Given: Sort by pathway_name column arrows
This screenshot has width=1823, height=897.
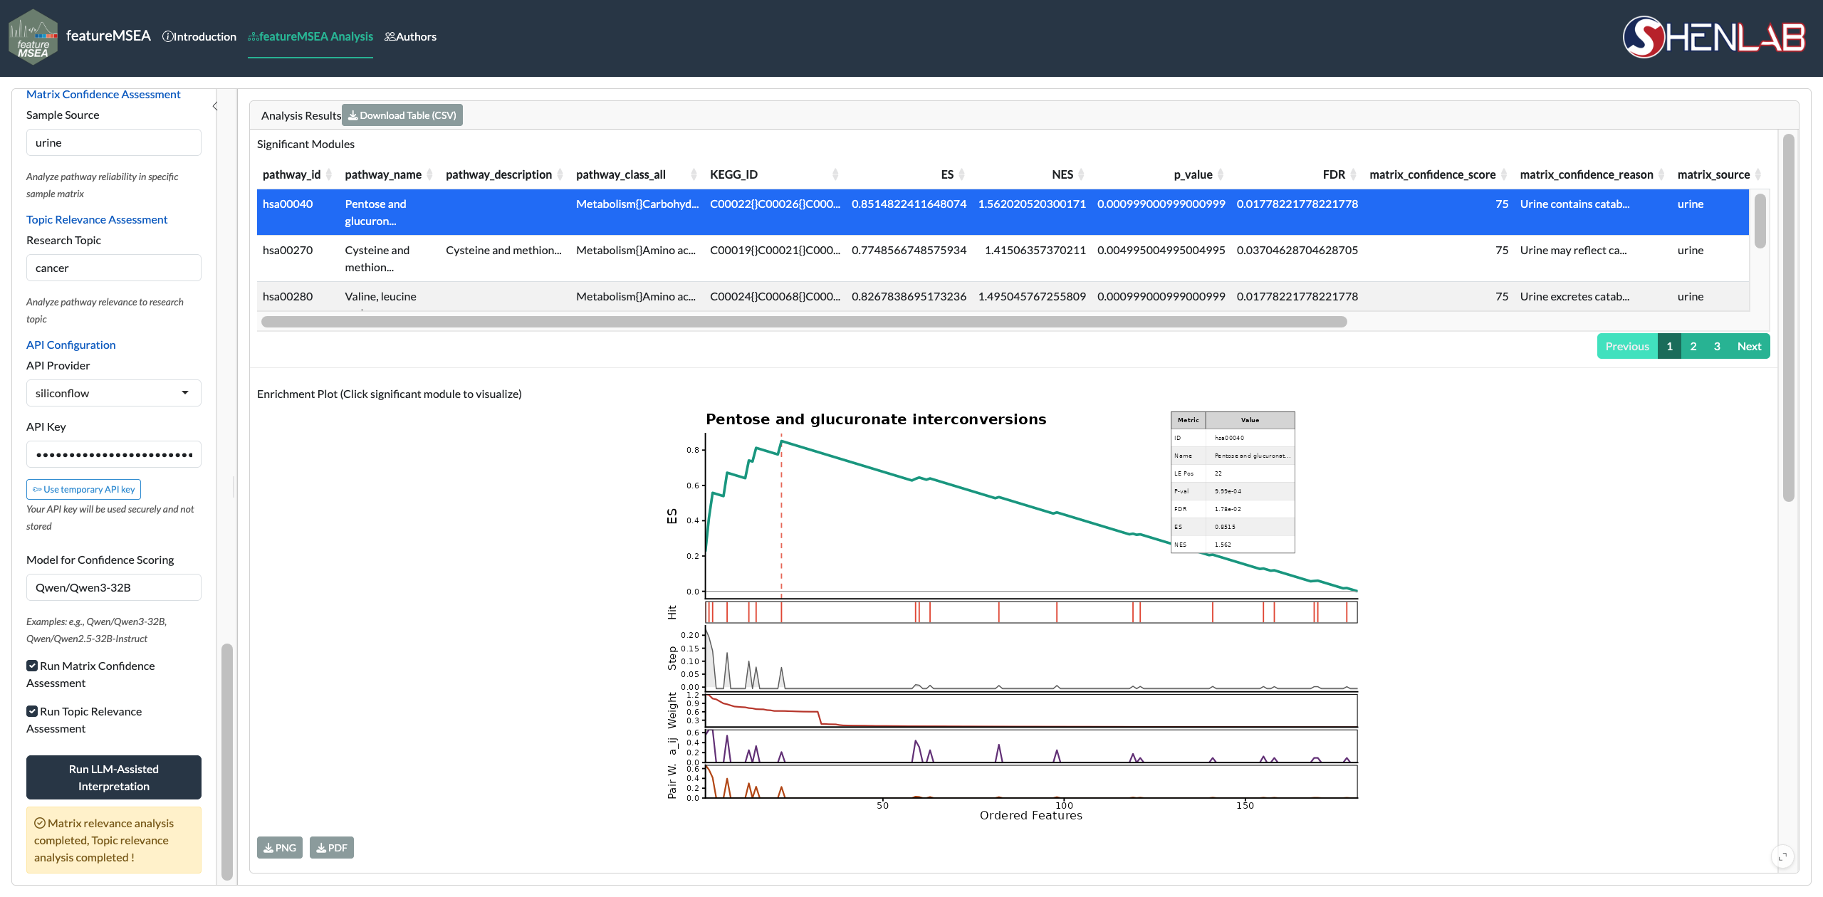Looking at the screenshot, I should (429, 174).
